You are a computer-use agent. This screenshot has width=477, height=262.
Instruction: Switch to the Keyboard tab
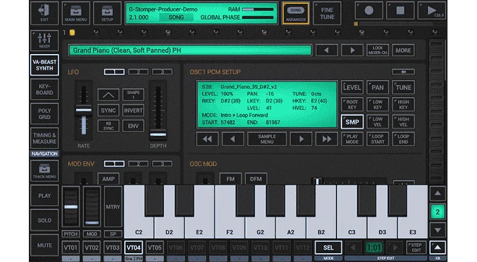click(x=45, y=89)
